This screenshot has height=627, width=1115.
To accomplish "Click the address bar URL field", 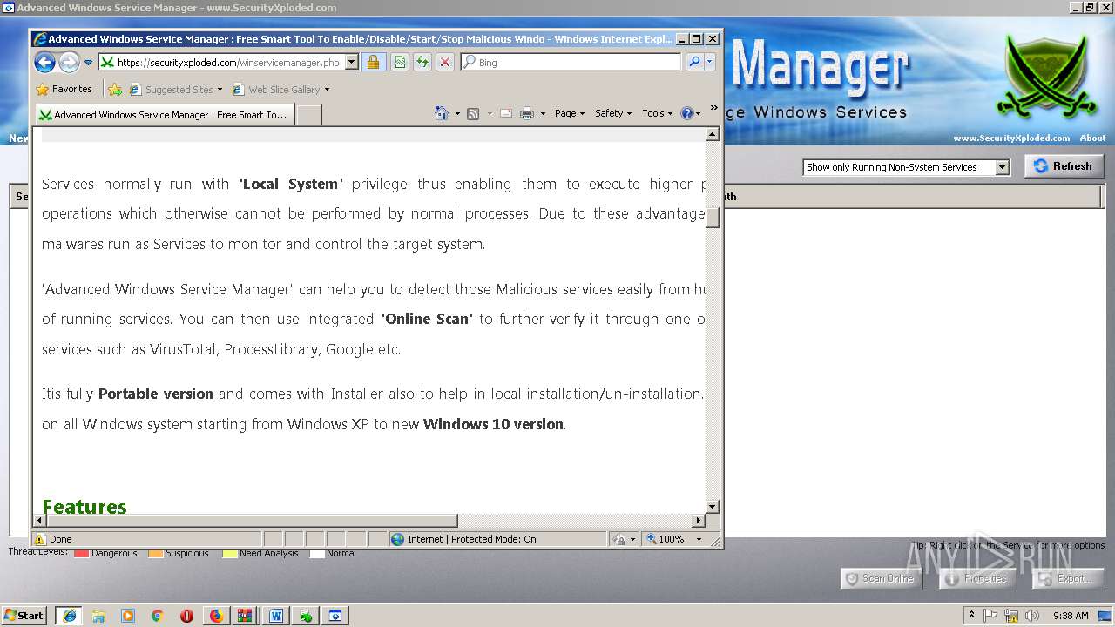I will point(221,63).
